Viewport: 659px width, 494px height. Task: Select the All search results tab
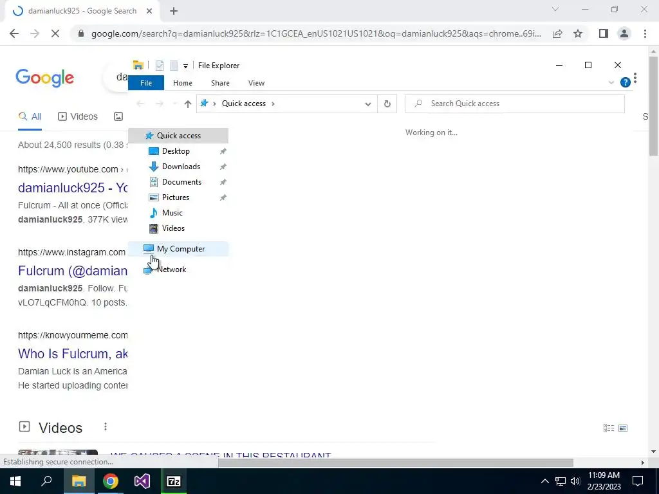tap(30, 116)
